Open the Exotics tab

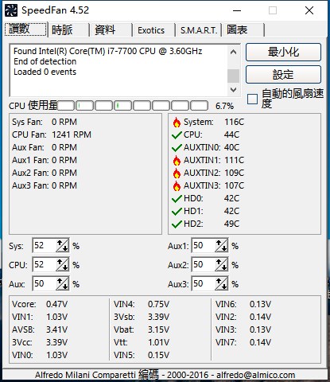154,29
